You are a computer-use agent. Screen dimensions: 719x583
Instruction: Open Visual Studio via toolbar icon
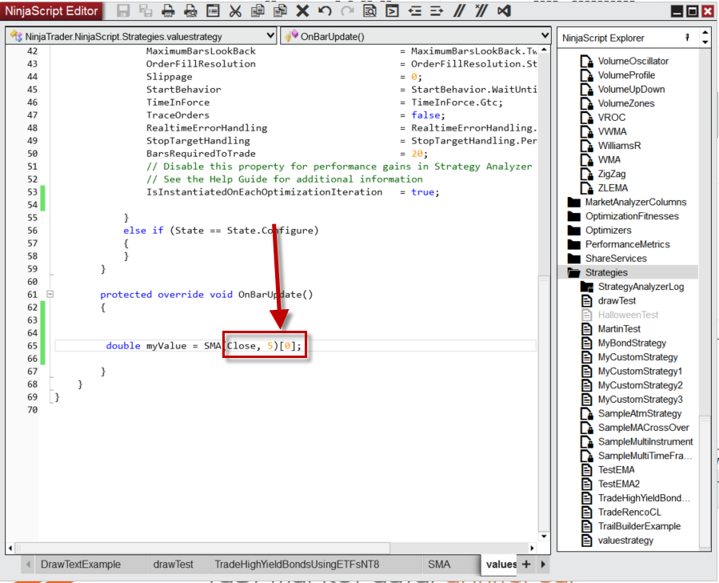coord(503,11)
